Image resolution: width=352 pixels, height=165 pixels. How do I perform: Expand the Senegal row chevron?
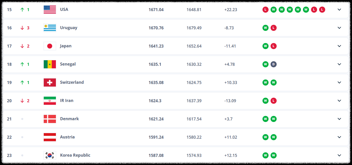point(339,64)
